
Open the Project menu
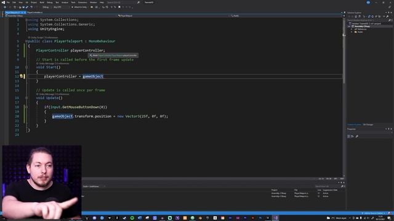tap(34, 2)
